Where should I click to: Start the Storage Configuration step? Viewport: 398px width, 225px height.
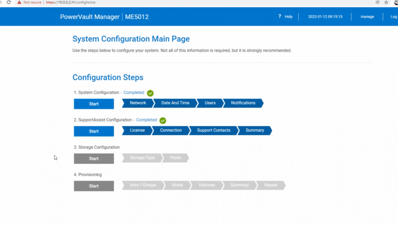point(94,158)
